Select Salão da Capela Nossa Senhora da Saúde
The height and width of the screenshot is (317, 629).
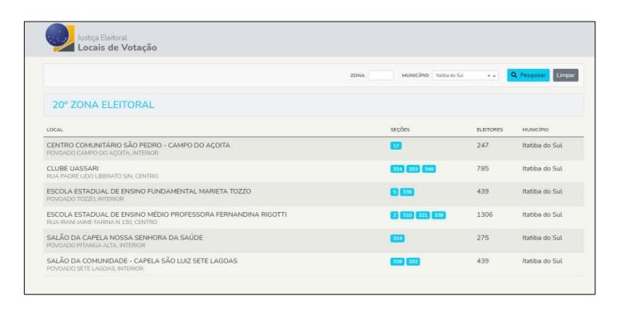(125, 238)
